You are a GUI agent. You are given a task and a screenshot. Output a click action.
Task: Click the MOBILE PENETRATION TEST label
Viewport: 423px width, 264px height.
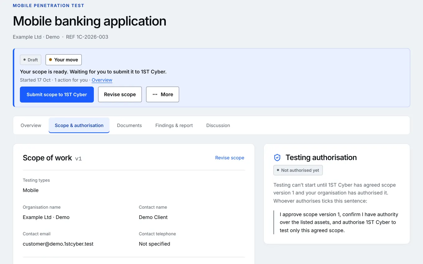(49, 6)
